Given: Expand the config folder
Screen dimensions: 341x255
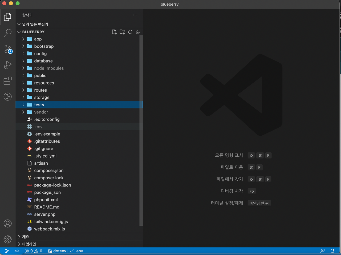Looking at the screenshot, I should (x=79, y=54).
